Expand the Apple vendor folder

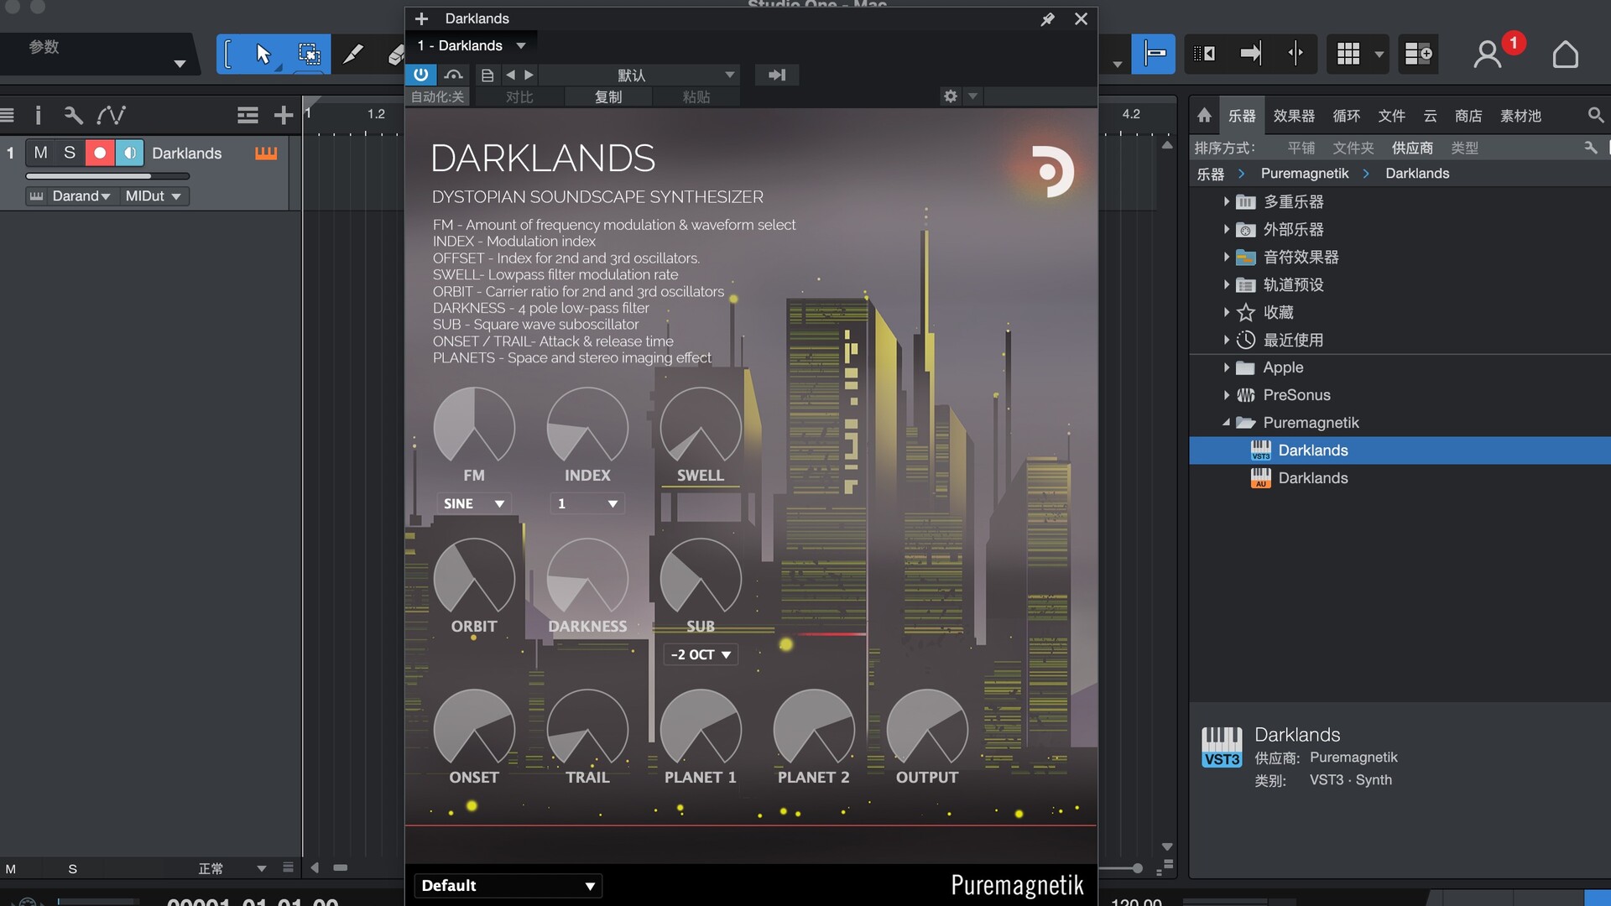point(1226,367)
